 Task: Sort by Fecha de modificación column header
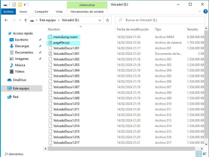(x=133, y=29)
